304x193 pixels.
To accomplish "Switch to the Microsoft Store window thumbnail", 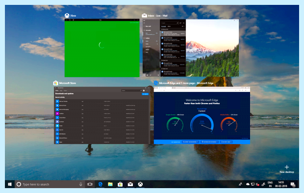I will [102, 115].
